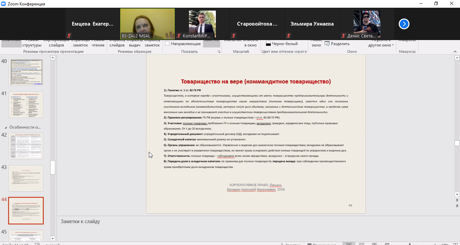The width and height of the screenshot is (460, 245).
Task: Click Konstantin P... participant video
Action: (202, 24)
